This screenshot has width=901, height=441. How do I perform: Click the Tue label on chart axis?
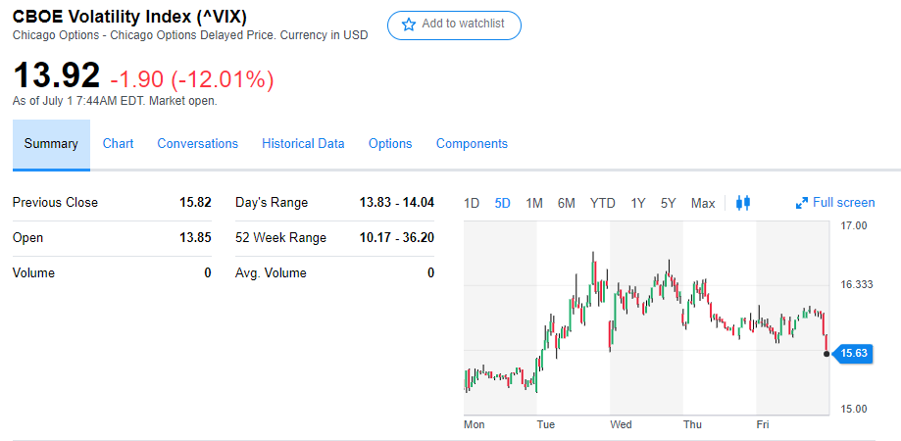(546, 425)
